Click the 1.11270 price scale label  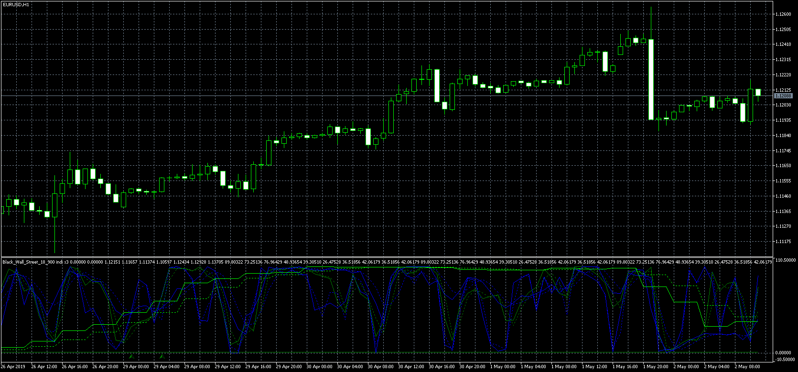click(x=784, y=226)
